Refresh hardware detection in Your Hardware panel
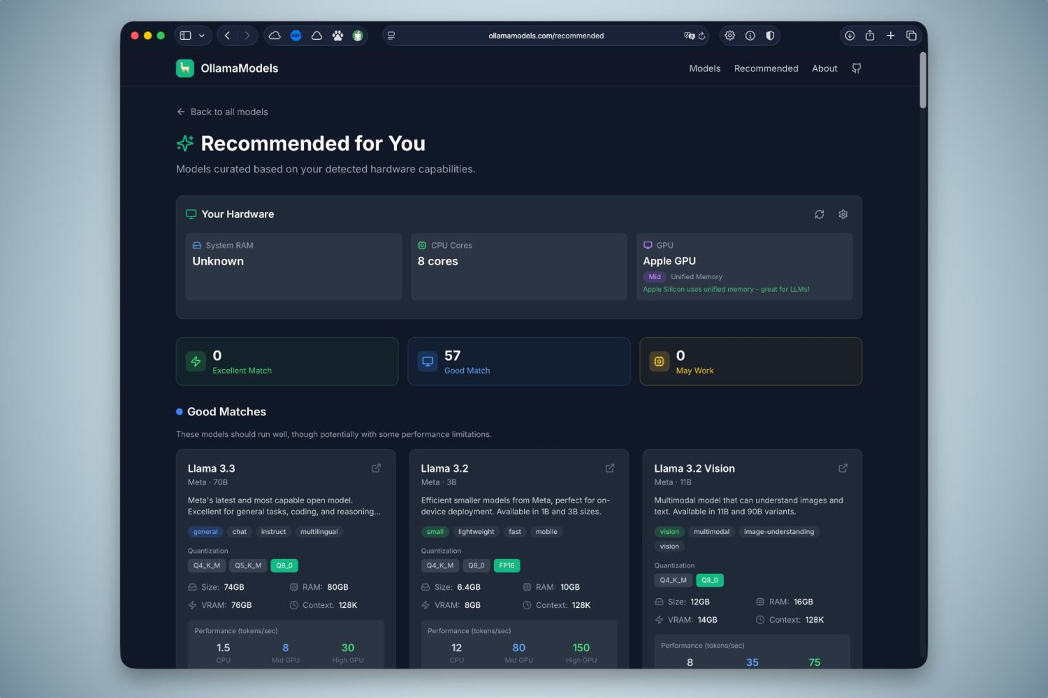This screenshot has width=1048, height=698. [x=820, y=214]
